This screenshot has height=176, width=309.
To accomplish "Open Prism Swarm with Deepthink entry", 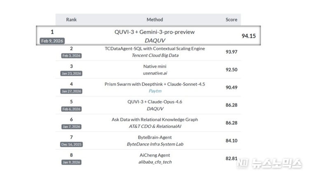I will [154, 84].
